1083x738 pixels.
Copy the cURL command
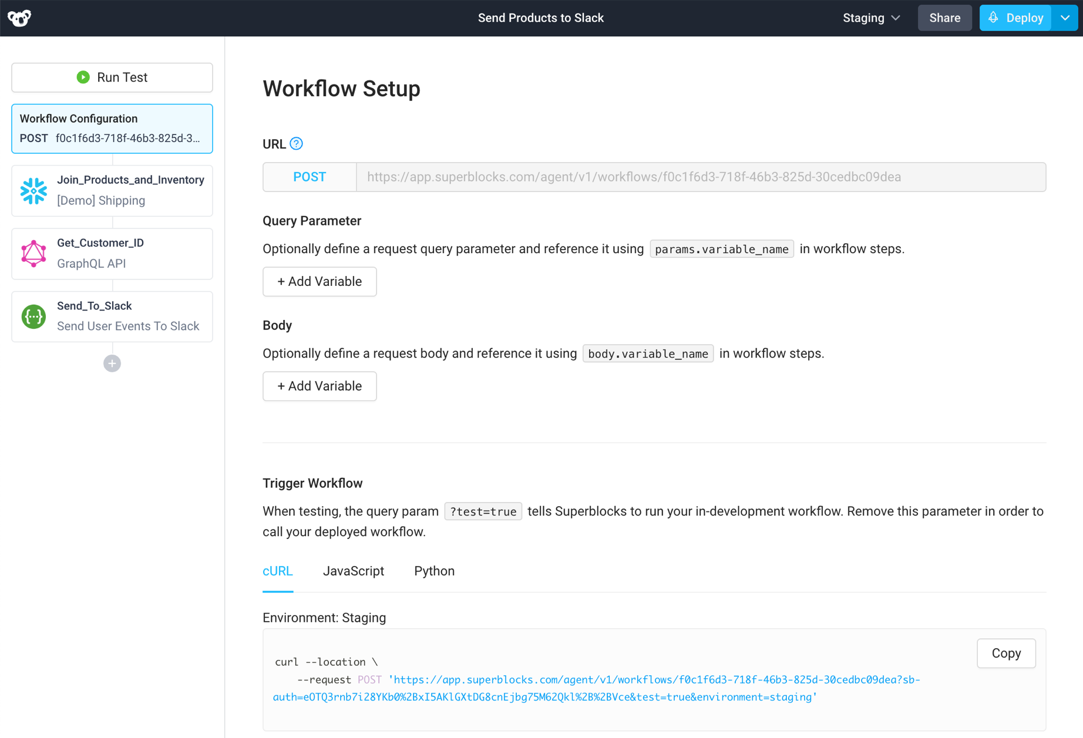click(x=1005, y=653)
